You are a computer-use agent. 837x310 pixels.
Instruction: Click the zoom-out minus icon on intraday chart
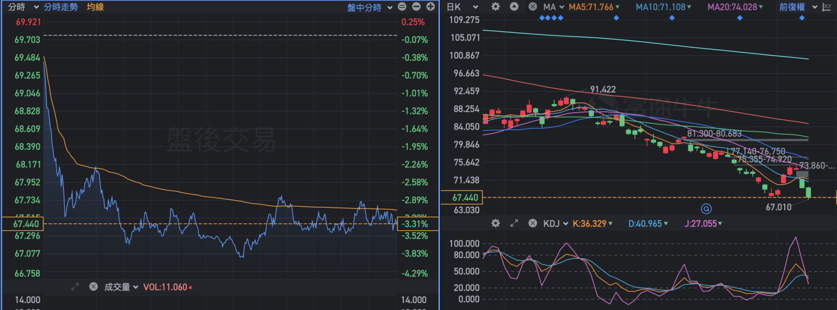tap(416, 7)
